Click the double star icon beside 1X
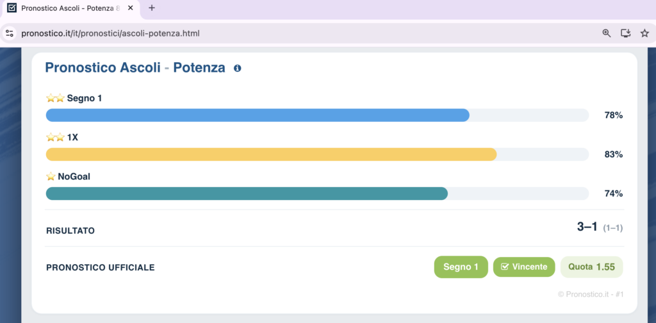This screenshot has width=656, height=323. (56, 137)
